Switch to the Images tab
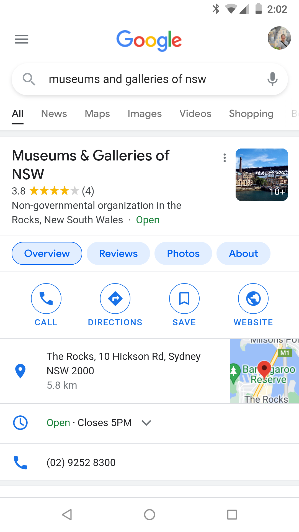The width and height of the screenshot is (299, 532). (145, 114)
